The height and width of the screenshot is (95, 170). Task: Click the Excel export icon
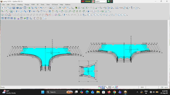(x=29, y=8)
